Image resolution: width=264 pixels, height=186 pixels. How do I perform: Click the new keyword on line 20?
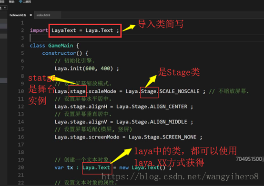coord(124,168)
